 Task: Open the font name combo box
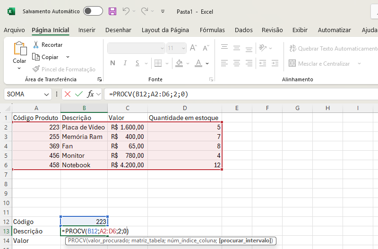[x=136, y=48]
